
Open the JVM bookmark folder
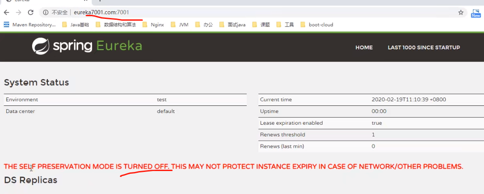(x=180, y=25)
